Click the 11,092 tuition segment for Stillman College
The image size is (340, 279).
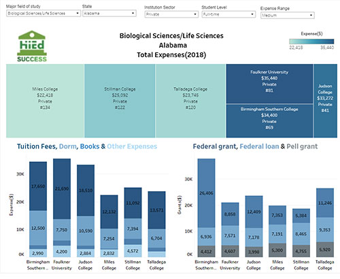pyautogui.click(x=133, y=203)
